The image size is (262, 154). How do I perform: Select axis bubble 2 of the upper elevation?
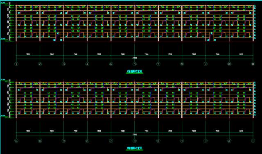[40, 64]
